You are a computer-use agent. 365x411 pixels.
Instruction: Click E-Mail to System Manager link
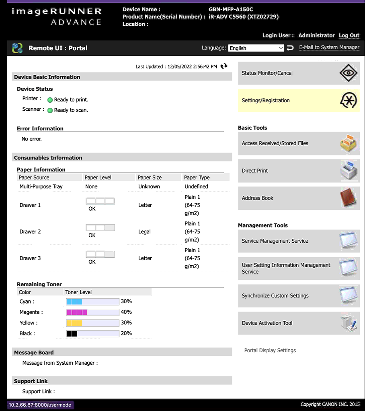click(329, 48)
